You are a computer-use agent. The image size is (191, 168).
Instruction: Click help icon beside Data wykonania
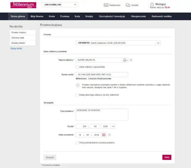pos(110,135)
